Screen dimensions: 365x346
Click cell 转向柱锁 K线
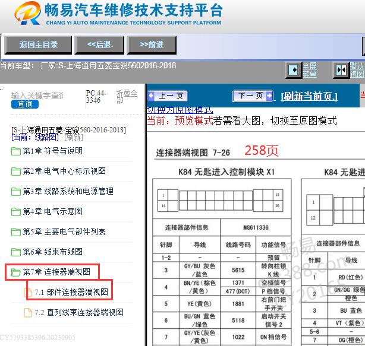(273, 270)
